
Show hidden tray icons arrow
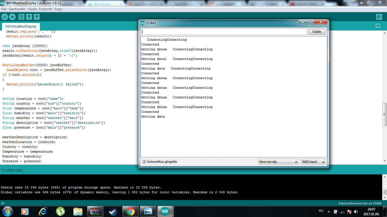point(329,211)
